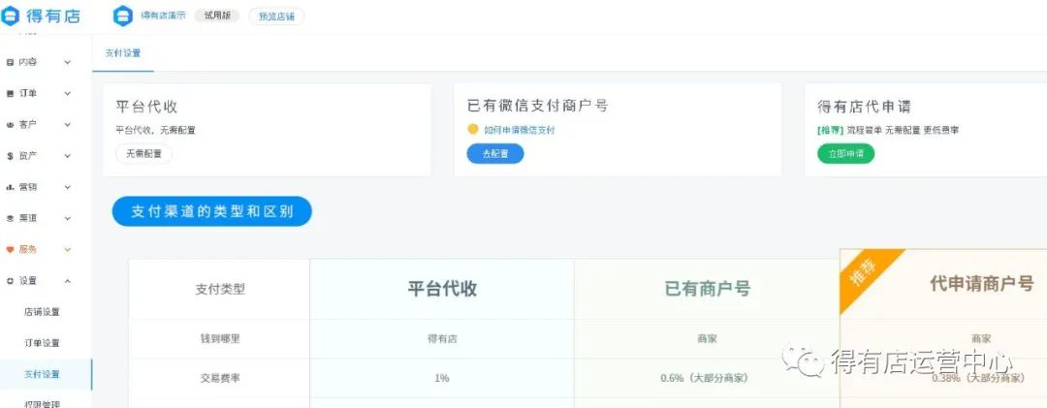Click the 试用版 badge
This screenshot has width=1047, height=408.
[x=217, y=16]
